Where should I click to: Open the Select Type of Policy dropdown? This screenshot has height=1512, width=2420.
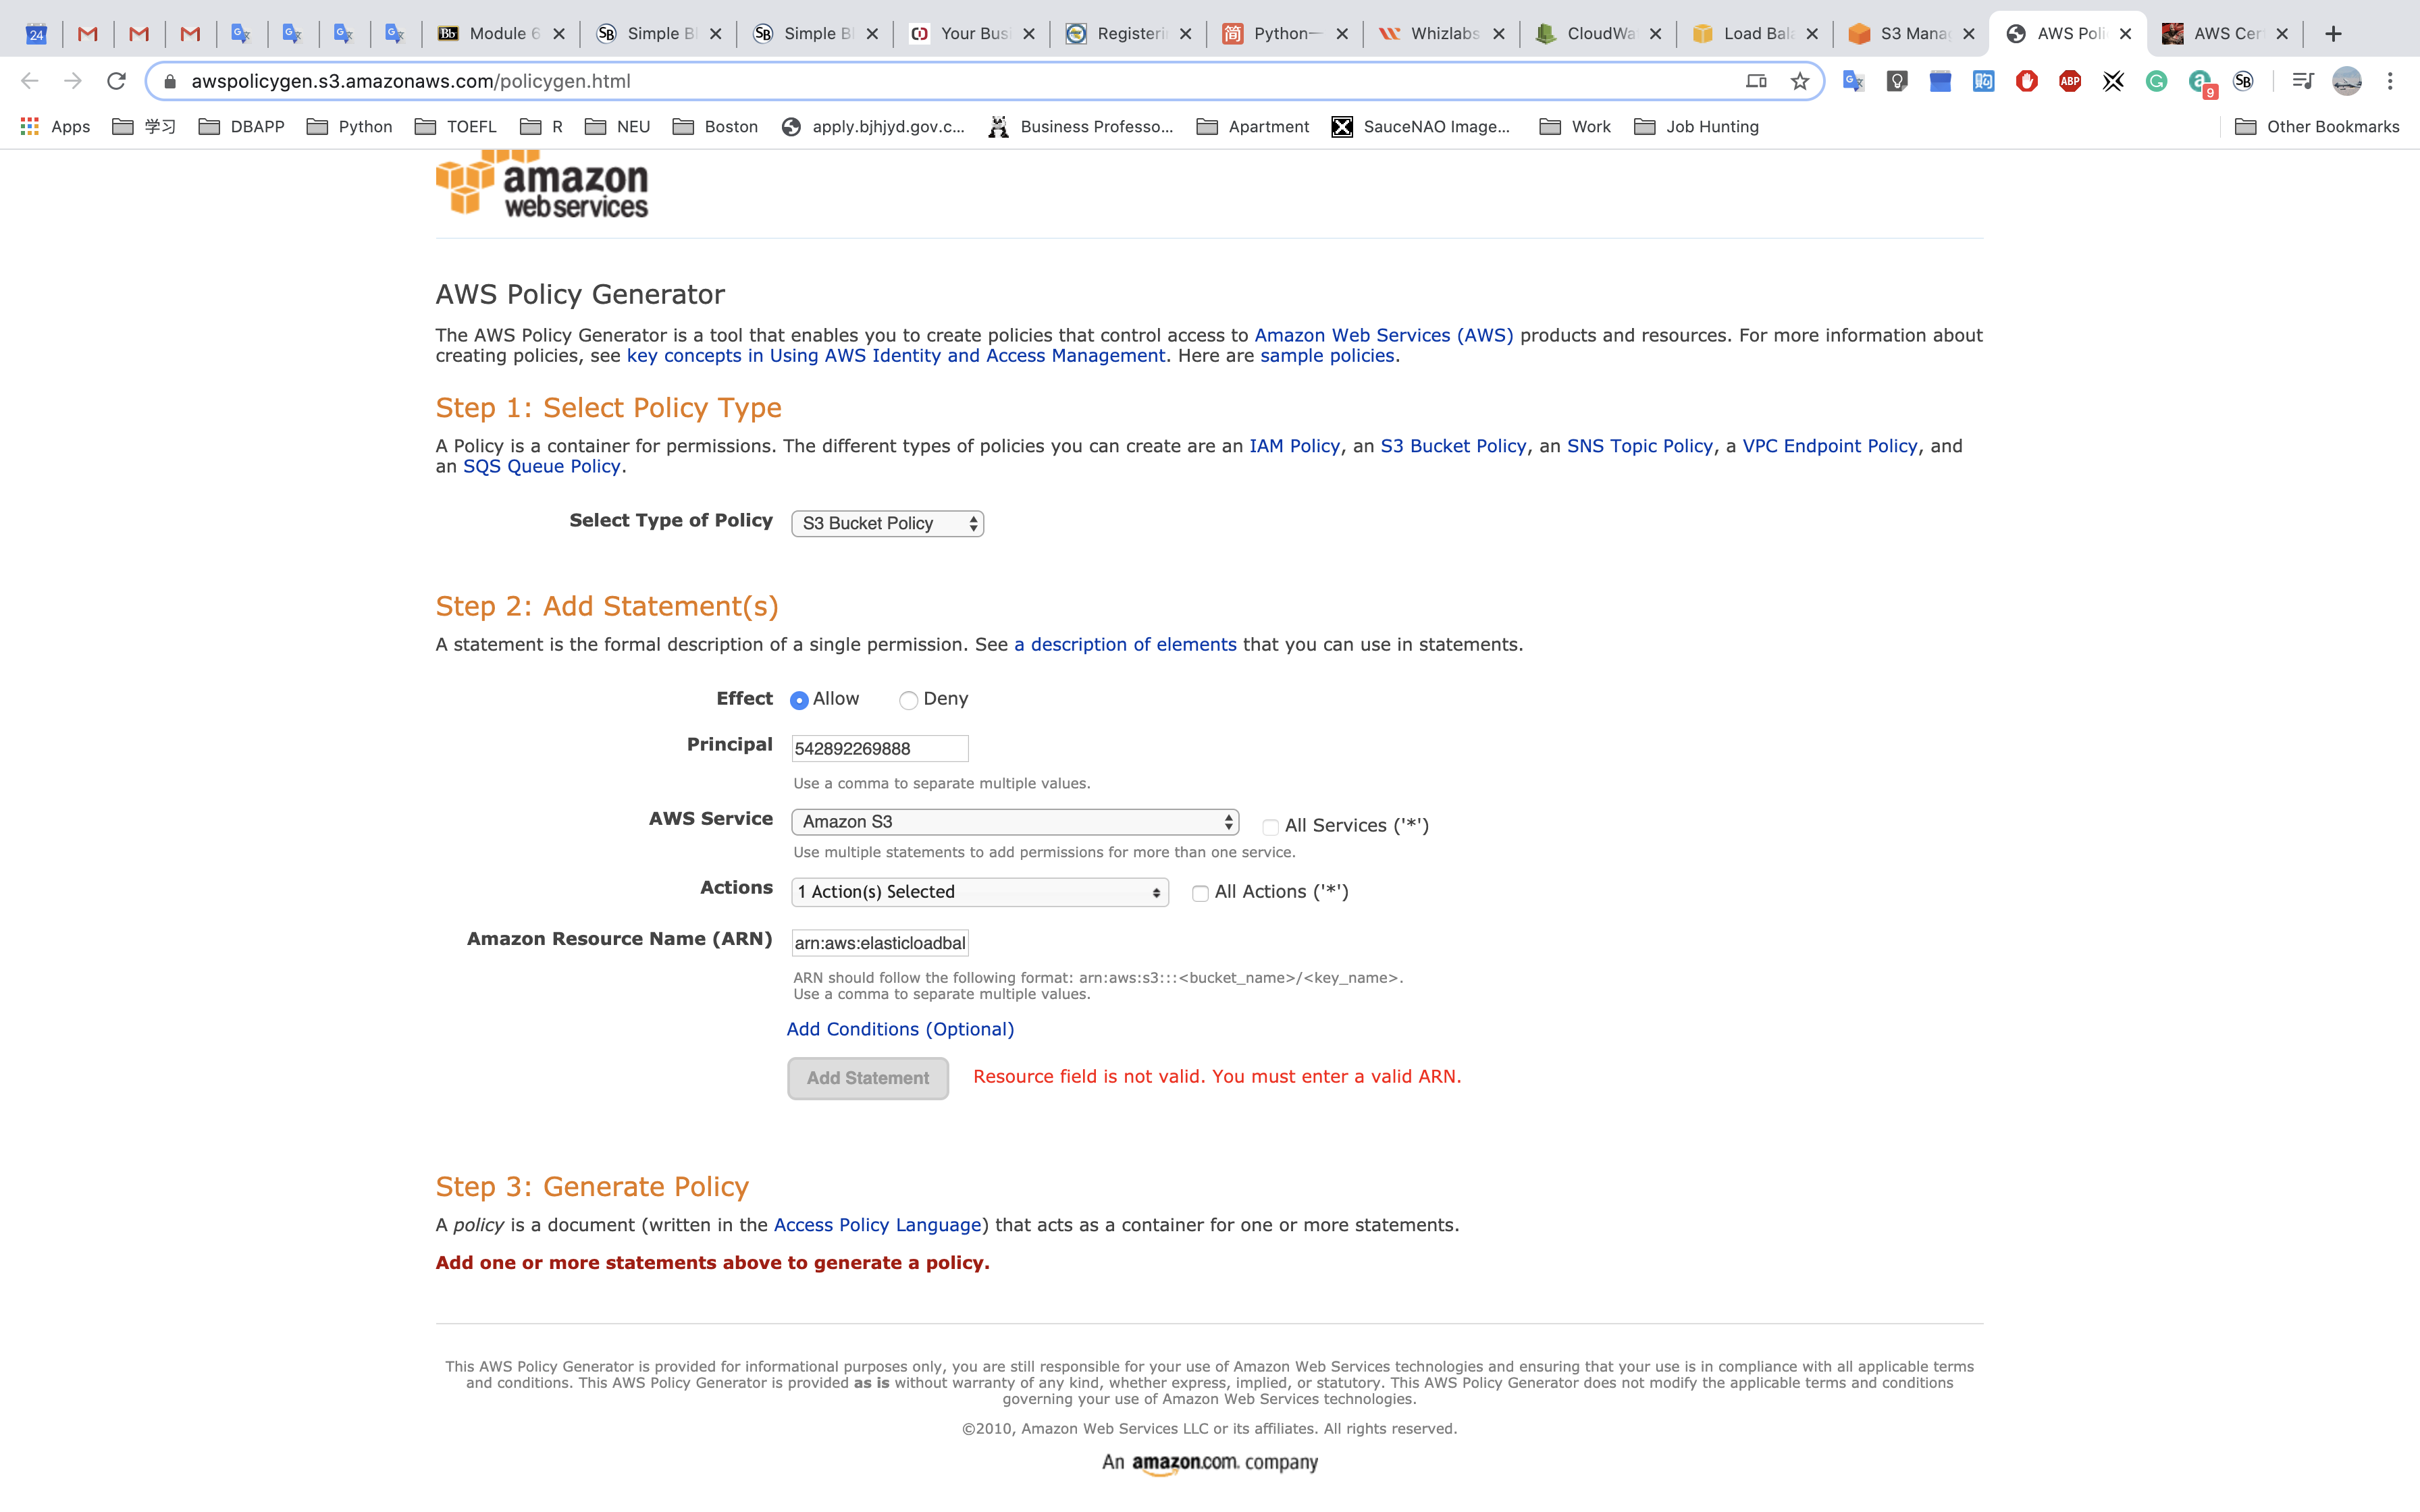(887, 523)
